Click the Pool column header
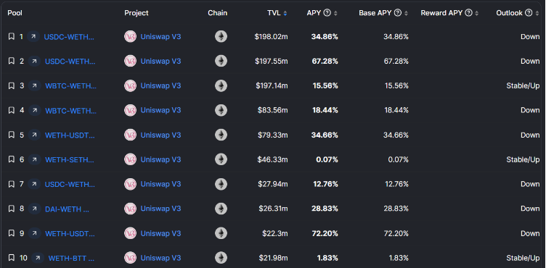Screen dimensions: 546x268 (x=15, y=13)
